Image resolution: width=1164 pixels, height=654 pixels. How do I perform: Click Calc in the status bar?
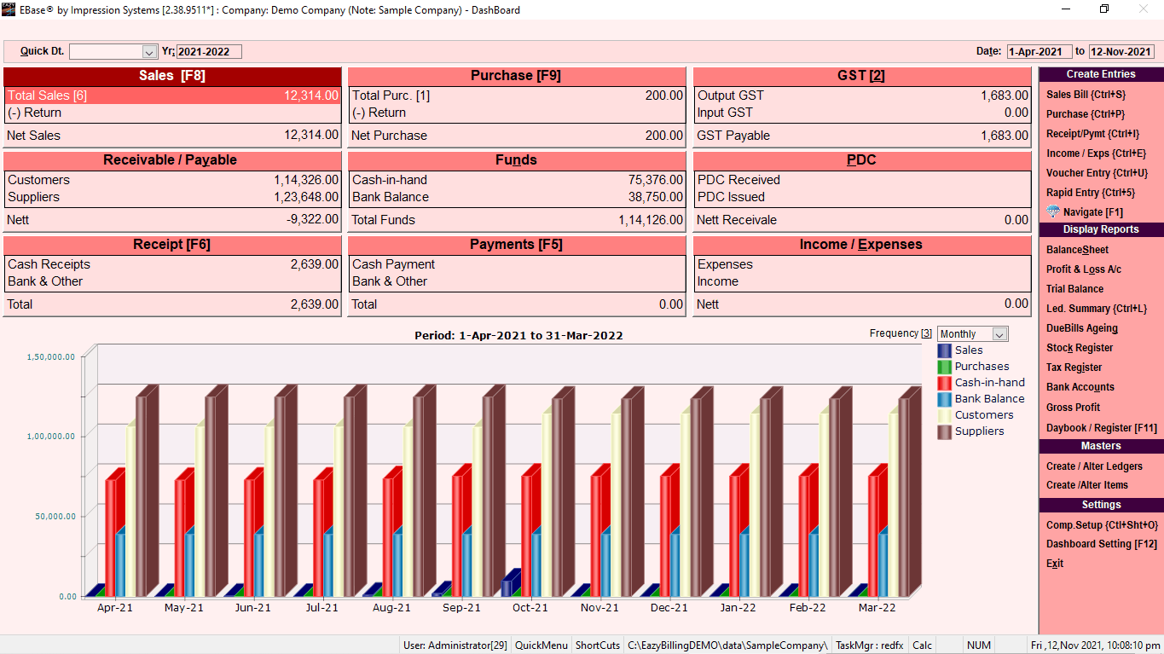(x=922, y=645)
